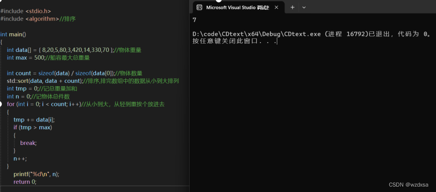Click the 'int max = 500' line
This screenshot has width=436, height=192.
point(48,58)
